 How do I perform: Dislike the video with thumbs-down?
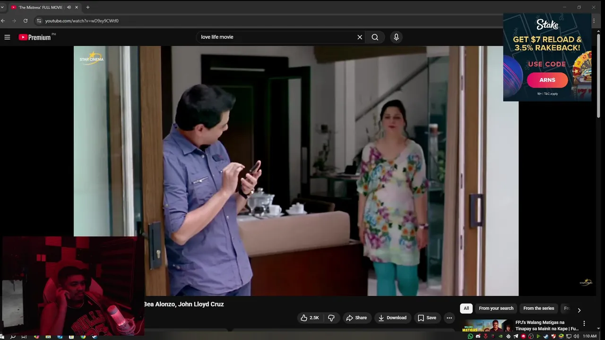(x=331, y=318)
